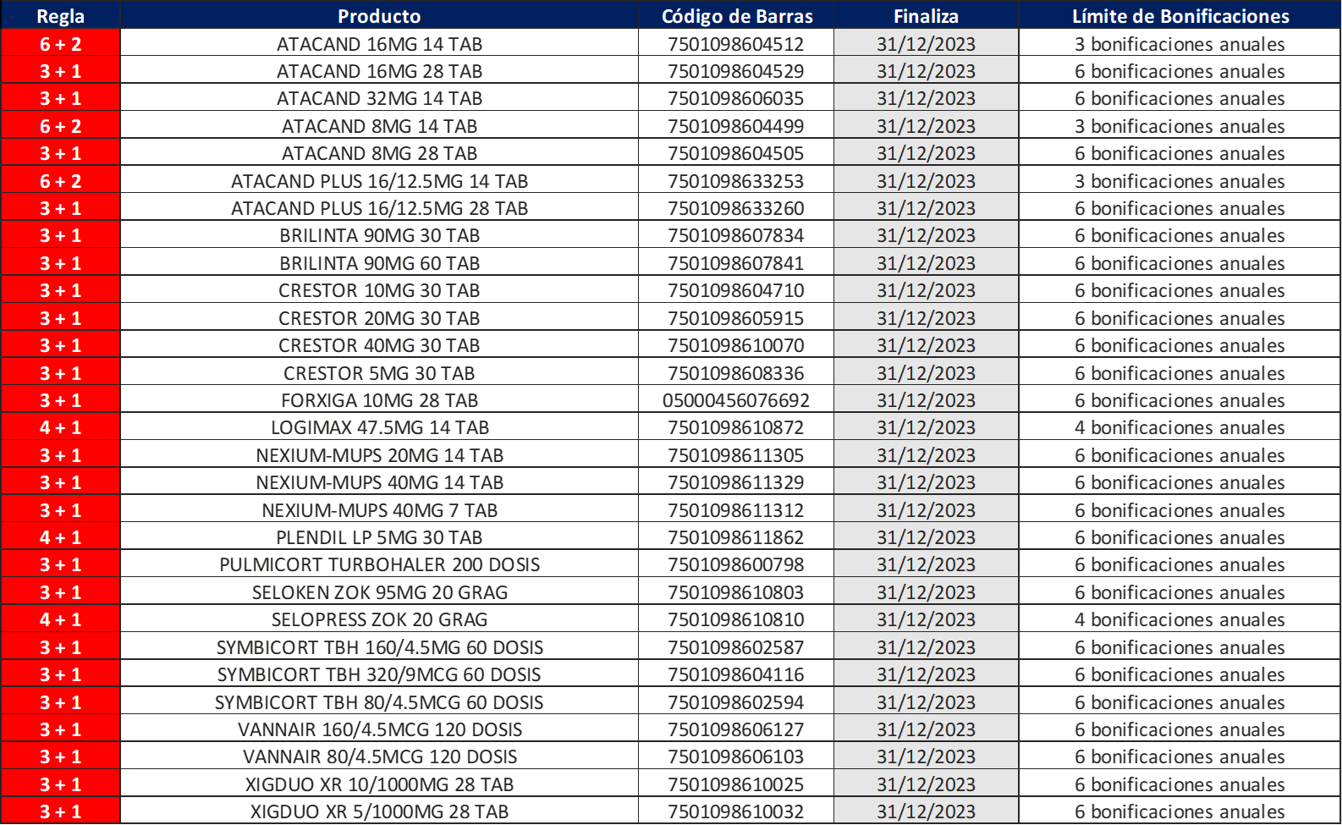The height and width of the screenshot is (825, 1342).
Task: Click barcode 7501098604512
Action: click(736, 44)
